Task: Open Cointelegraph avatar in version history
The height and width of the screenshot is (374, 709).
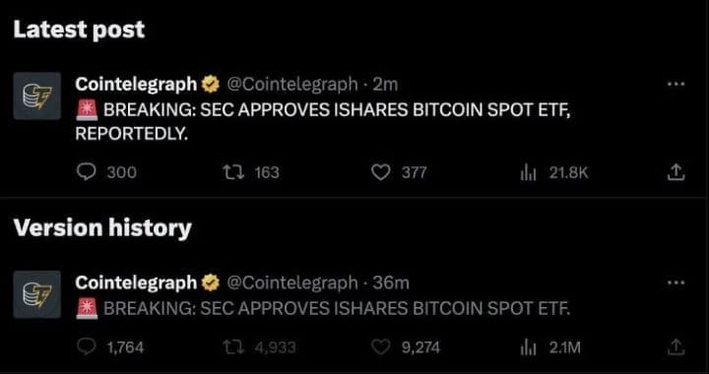Action: pos(36,294)
